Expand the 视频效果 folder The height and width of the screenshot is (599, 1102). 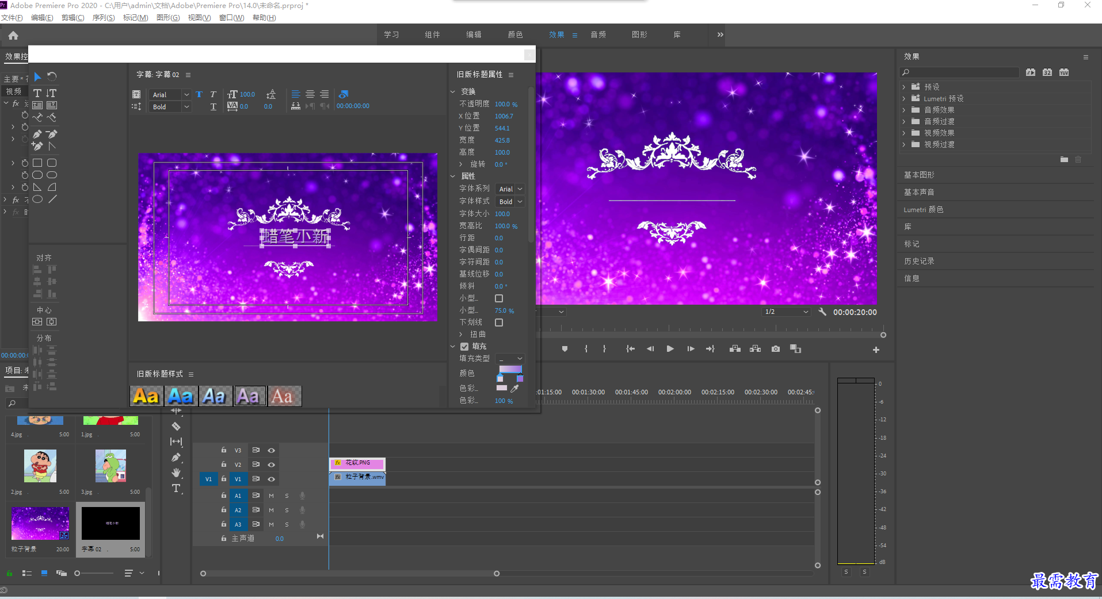point(904,133)
